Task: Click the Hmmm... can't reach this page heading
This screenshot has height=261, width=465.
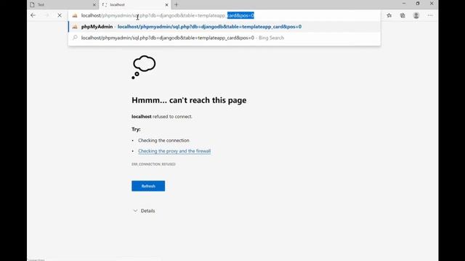Action: click(x=189, y=100)
